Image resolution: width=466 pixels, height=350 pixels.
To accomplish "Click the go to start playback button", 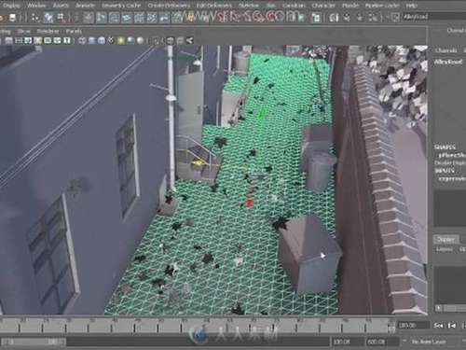I will pyautogui.click(x=438, y=326).
